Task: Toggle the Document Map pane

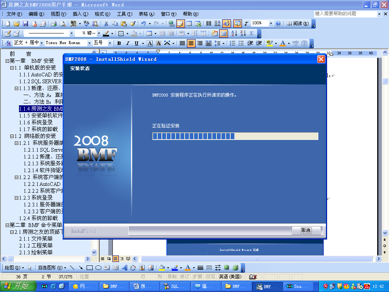Action: click(237, 24)
